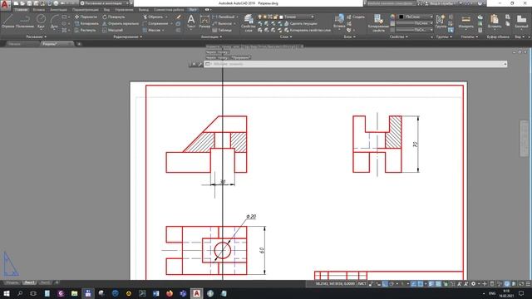Screen dimensions: 532x299
Task: Click Копировать свойства слоя button
Action: (x=307, y=30)
